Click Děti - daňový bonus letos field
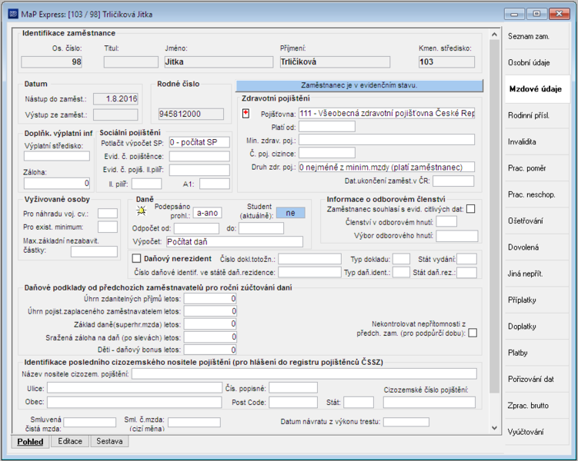The height and width of the screenshot is (461, 578). tap(210, 350)
